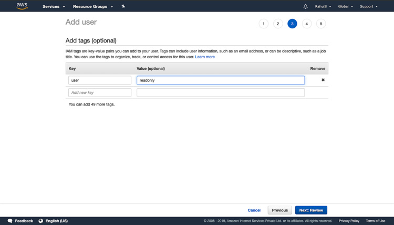The width and height of the screenshot is (394, 225).
Task: Go to wizard step 1
Action: (x=264, y=24)
